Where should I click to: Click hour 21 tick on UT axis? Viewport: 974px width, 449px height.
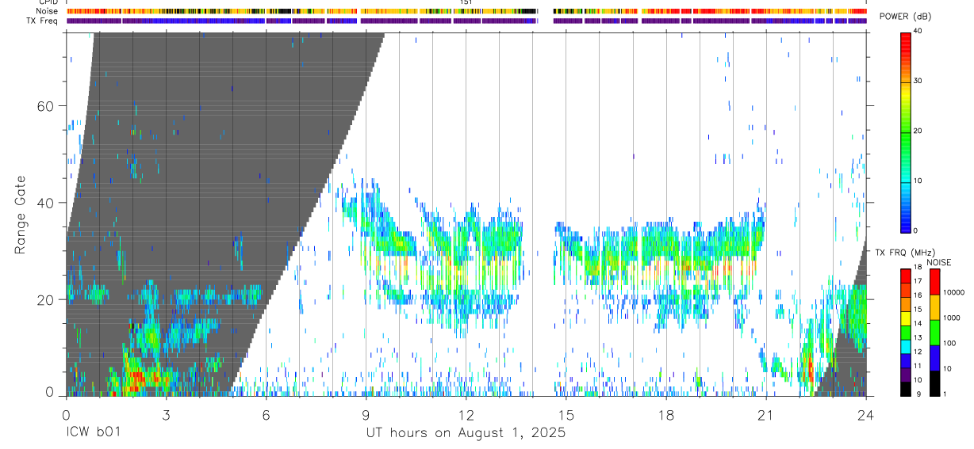(x=765, y=414)
